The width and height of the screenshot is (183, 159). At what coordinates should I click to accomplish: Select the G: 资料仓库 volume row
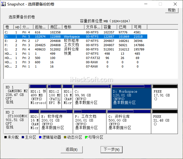pyautogui.click(x=76, y=49)
